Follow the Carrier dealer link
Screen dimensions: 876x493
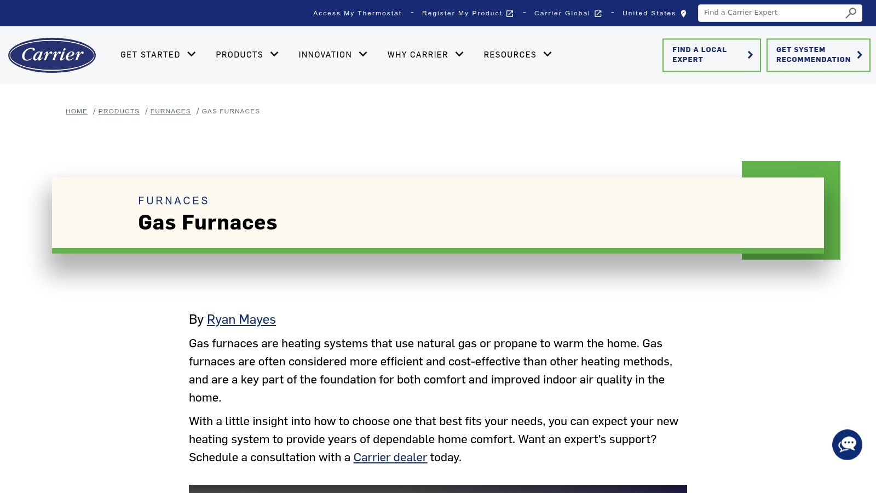(x=390, y=457)
